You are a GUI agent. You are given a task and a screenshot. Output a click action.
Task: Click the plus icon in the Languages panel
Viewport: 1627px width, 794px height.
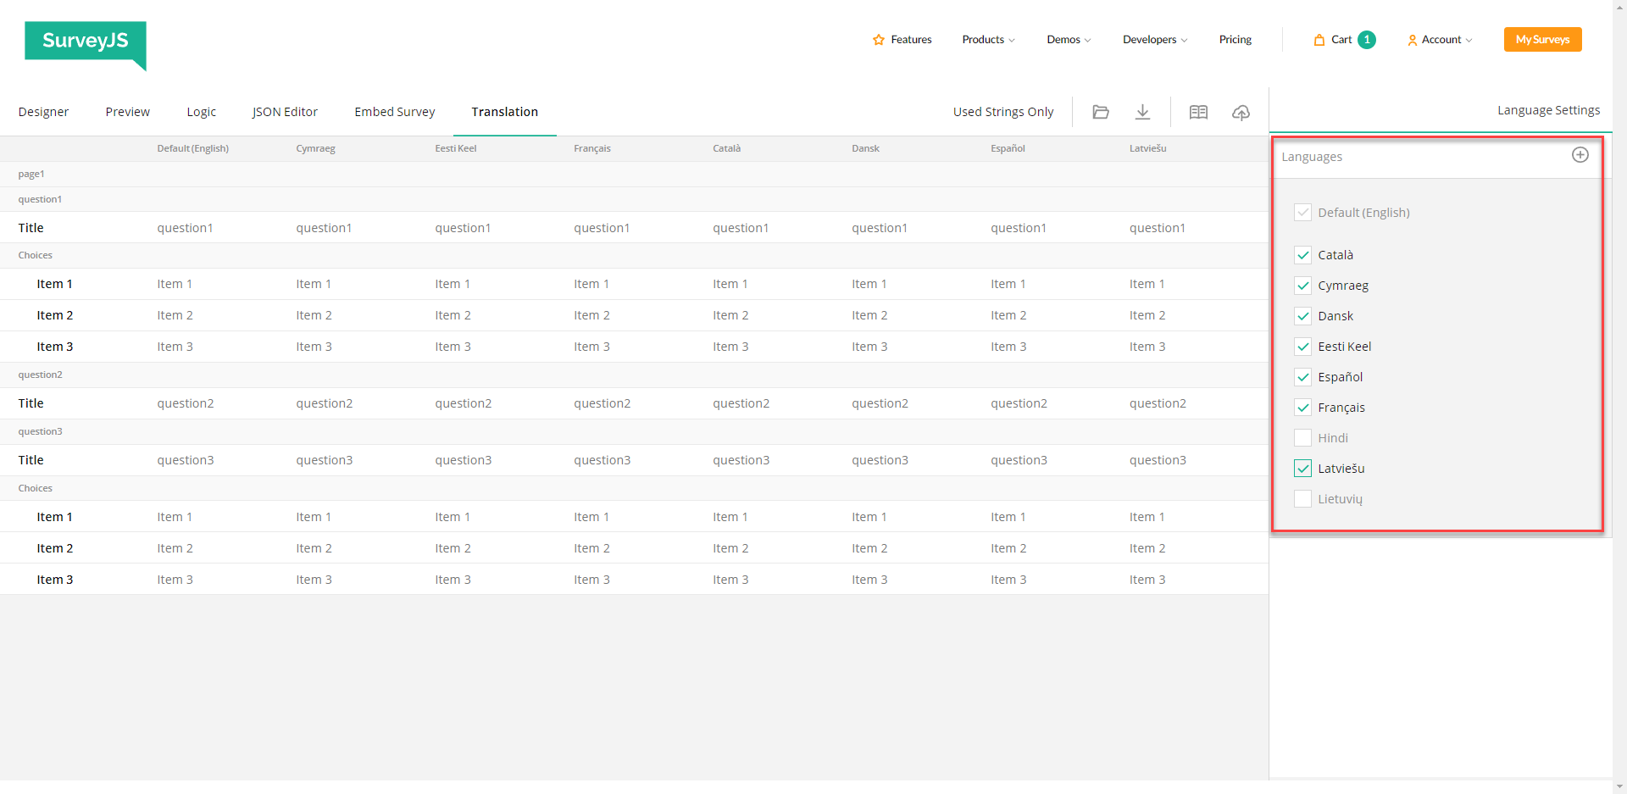(1580, 155)
